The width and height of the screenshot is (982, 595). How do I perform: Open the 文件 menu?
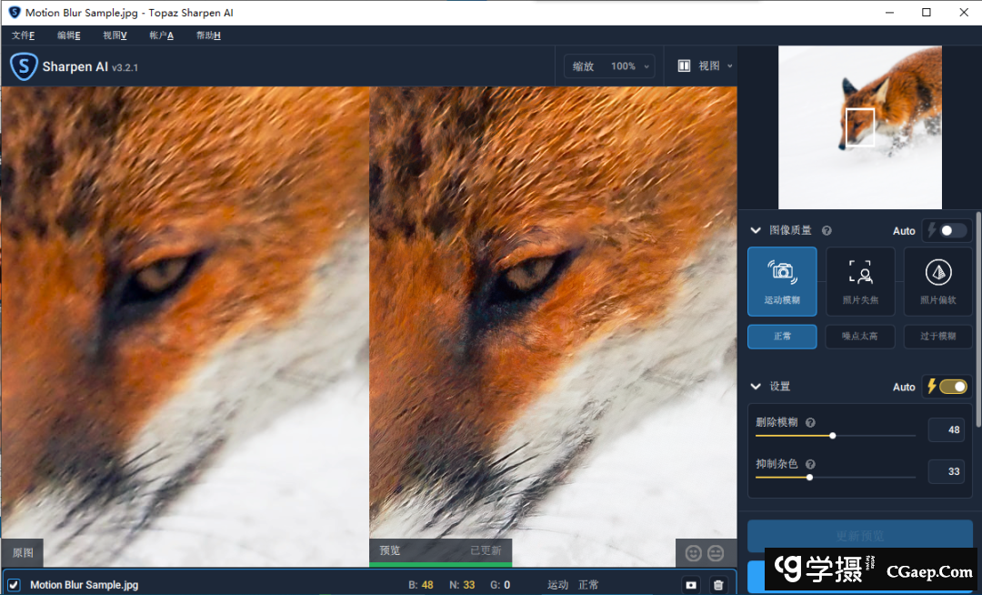pos(23,35)
